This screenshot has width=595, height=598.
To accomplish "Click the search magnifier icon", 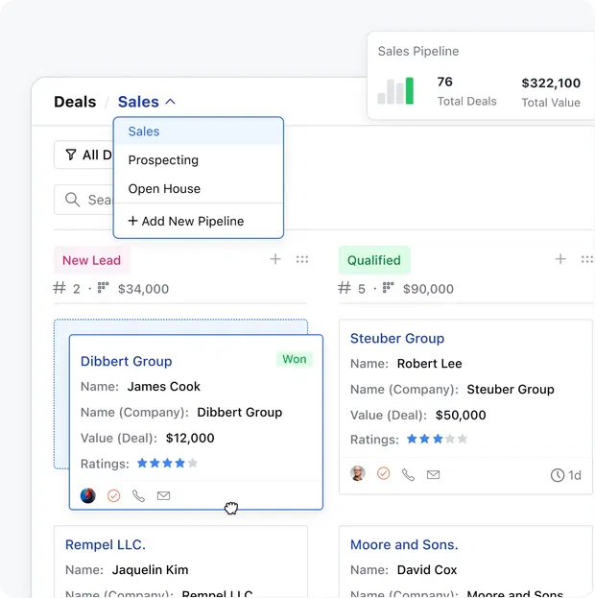I will pyautogui.click(x=72, y=200).
